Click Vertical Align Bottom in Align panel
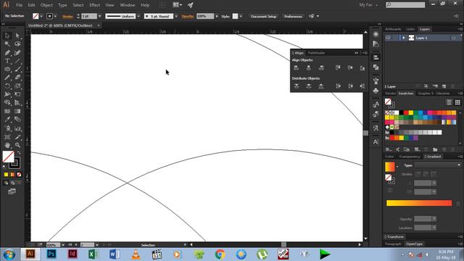464x261 pixels. (x=362, y=67)
